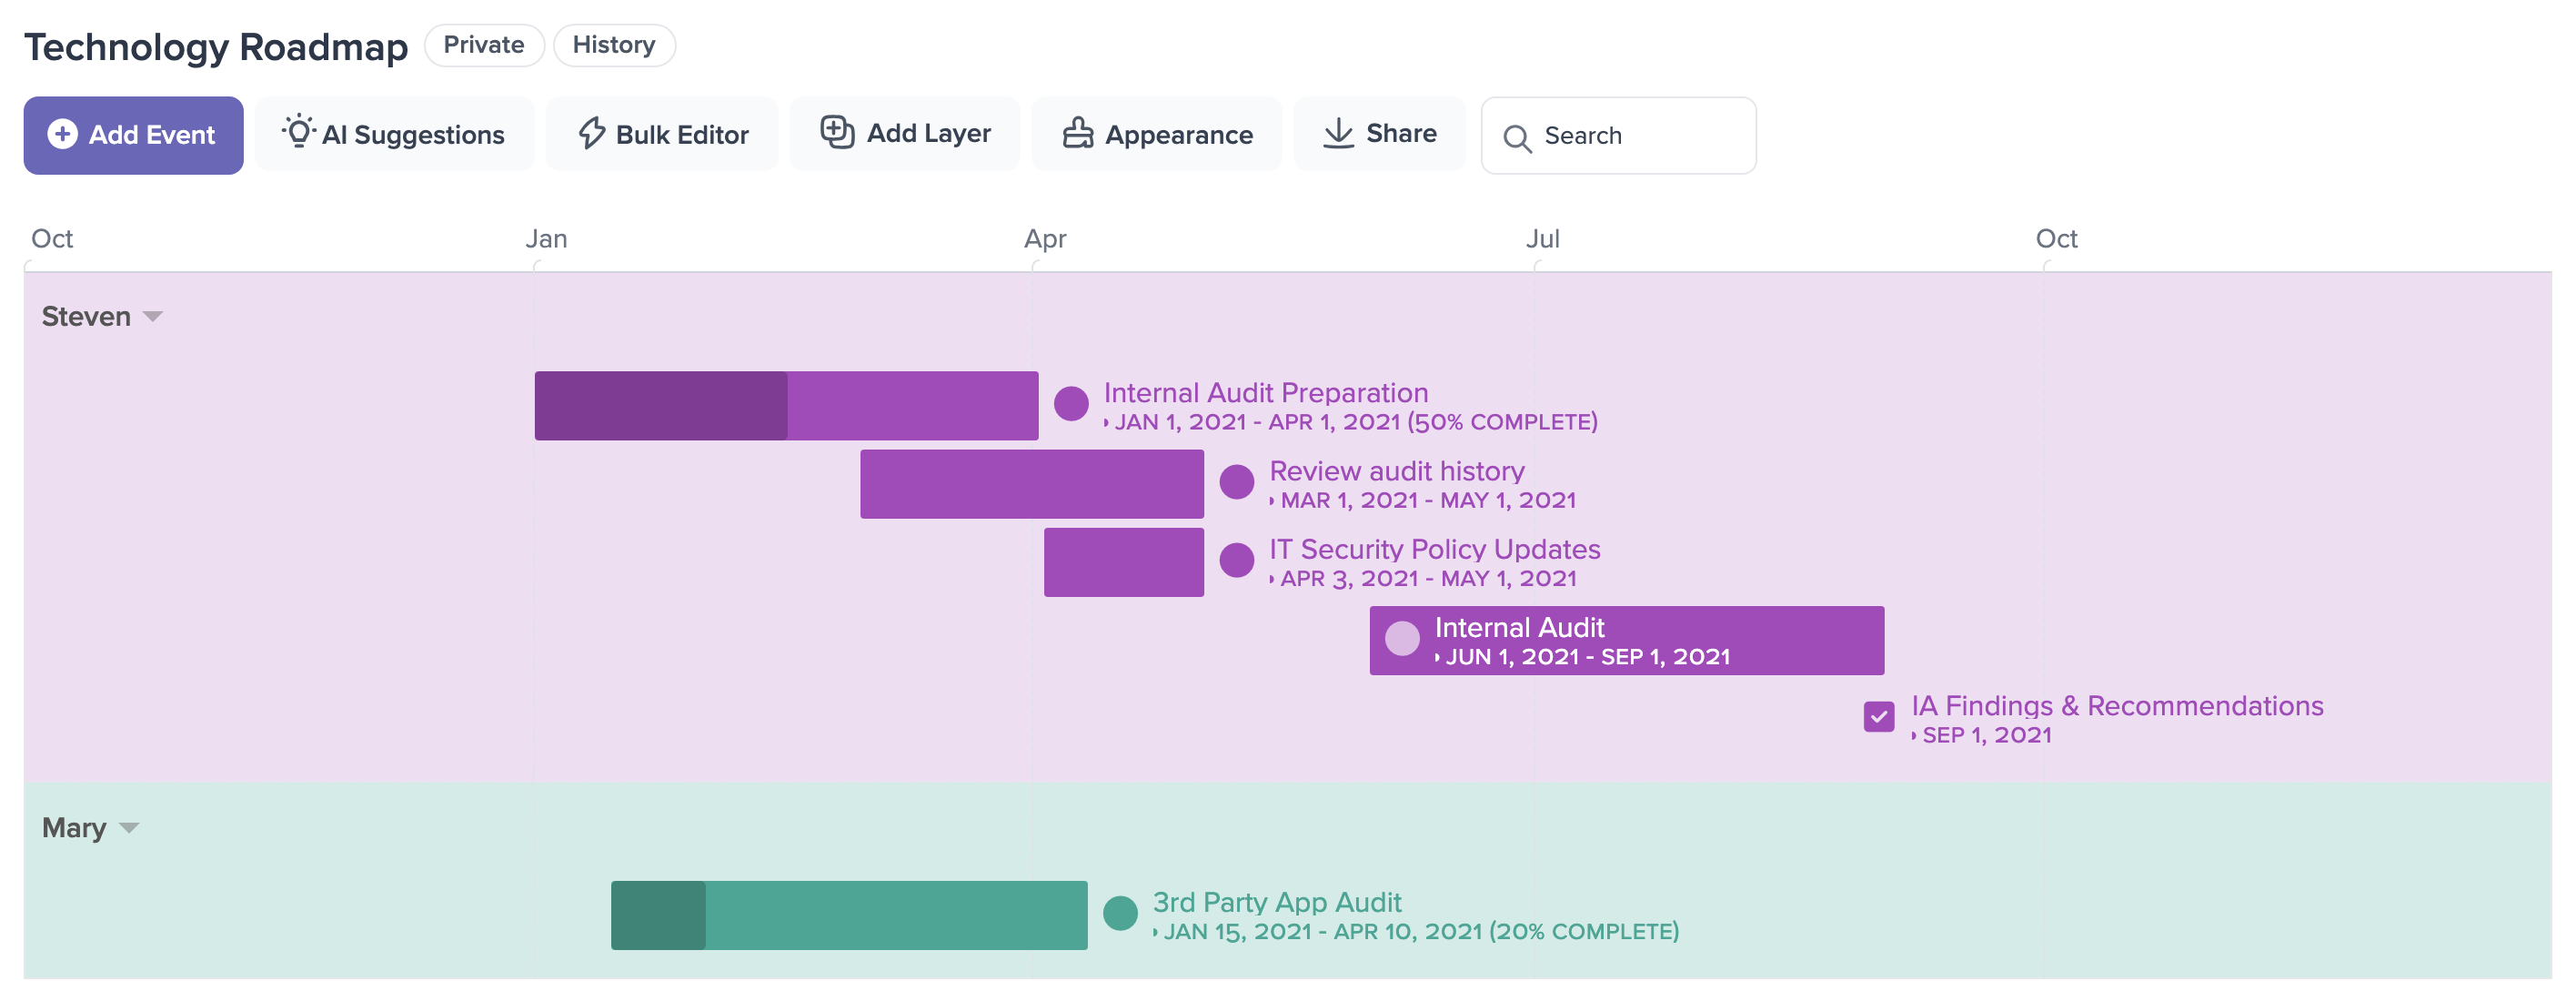Click the text 'JAN 15, 2021 - APR 10, 2021 (20% COMPLETE)'
2576x981 pixels.
1421,932
